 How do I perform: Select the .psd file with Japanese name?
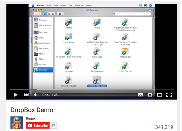tap(125, 65)
